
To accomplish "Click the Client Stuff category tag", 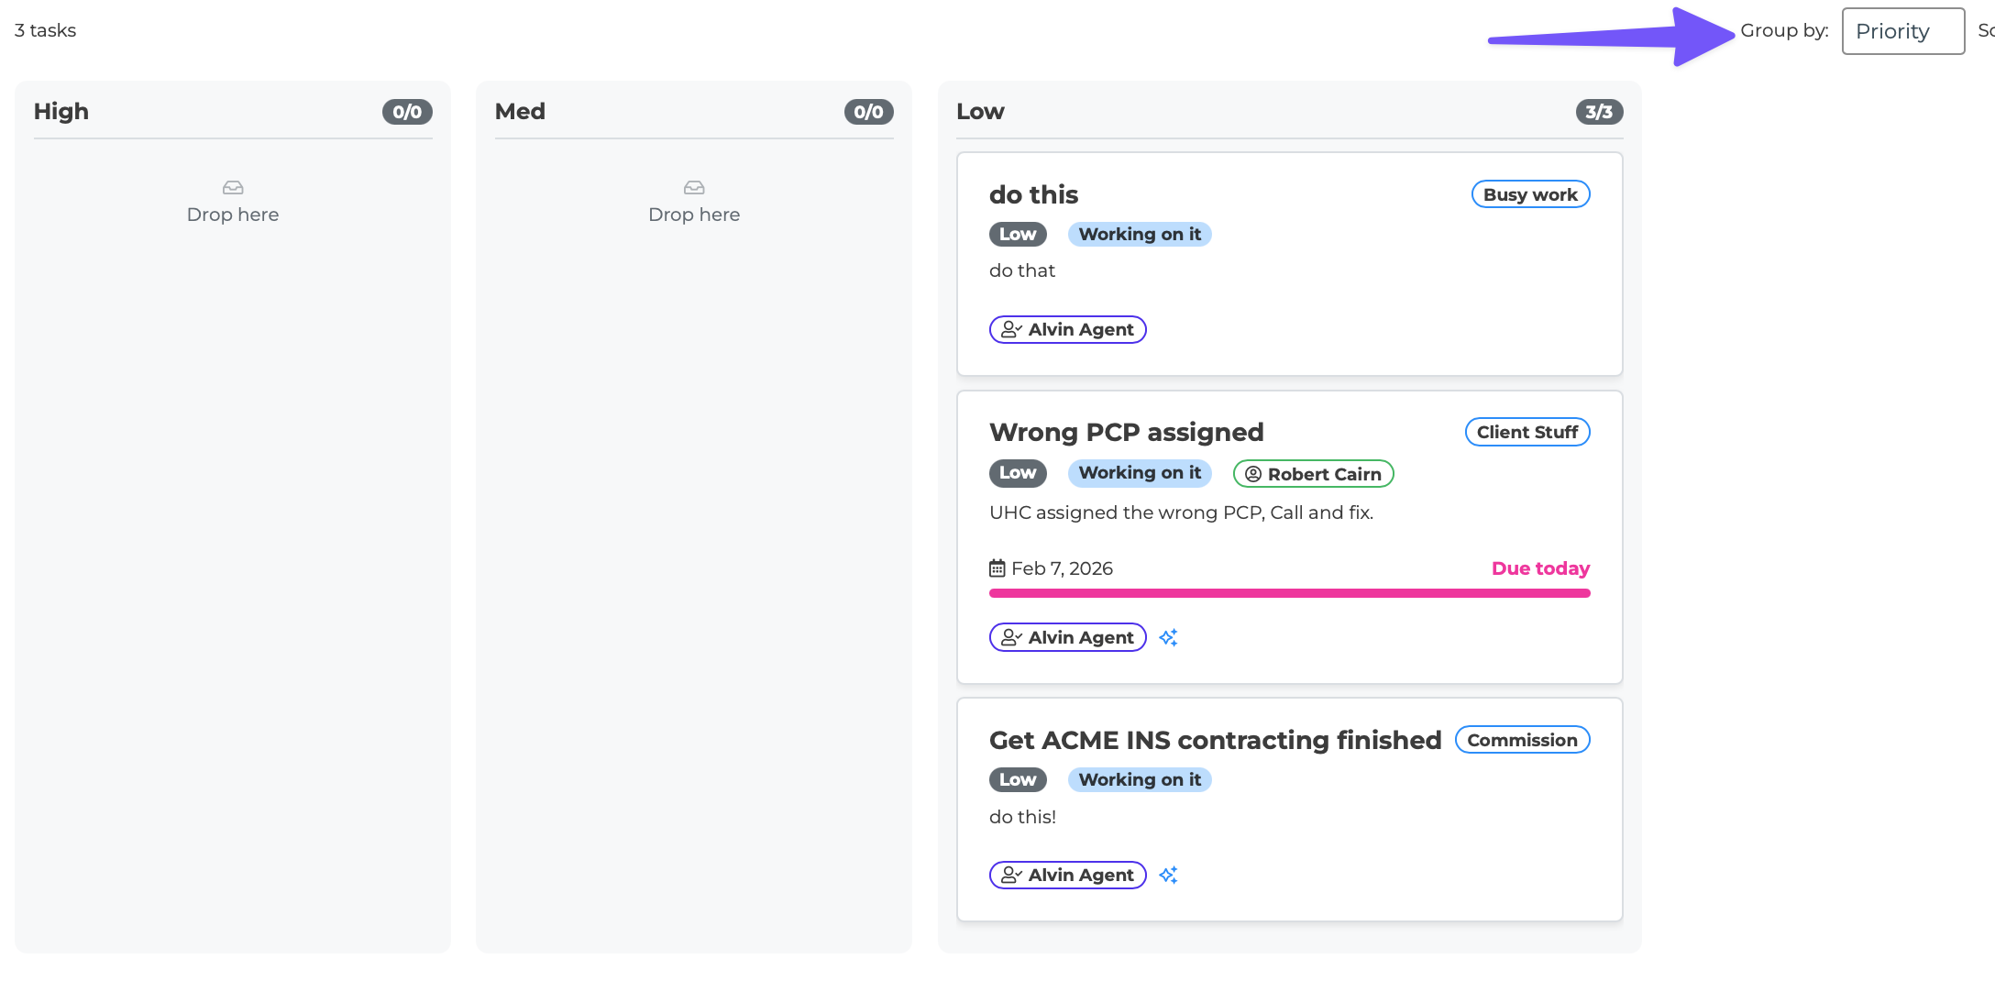I will pos(1527,432).
